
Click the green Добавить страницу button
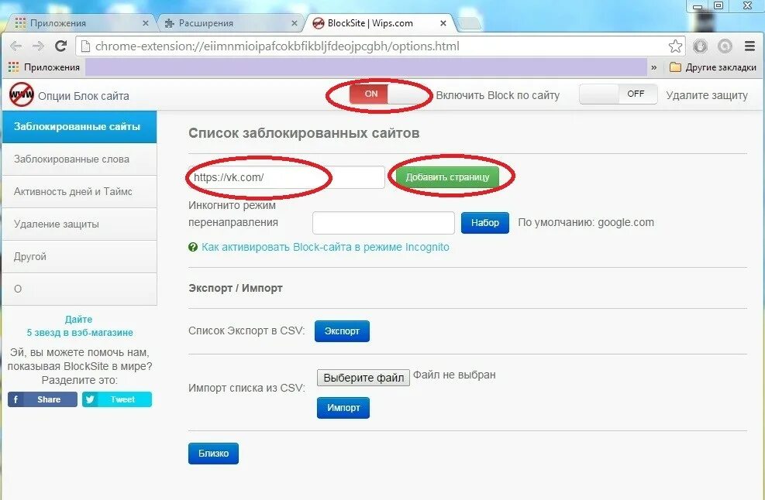pyautogui.click(x=447, y=177)
